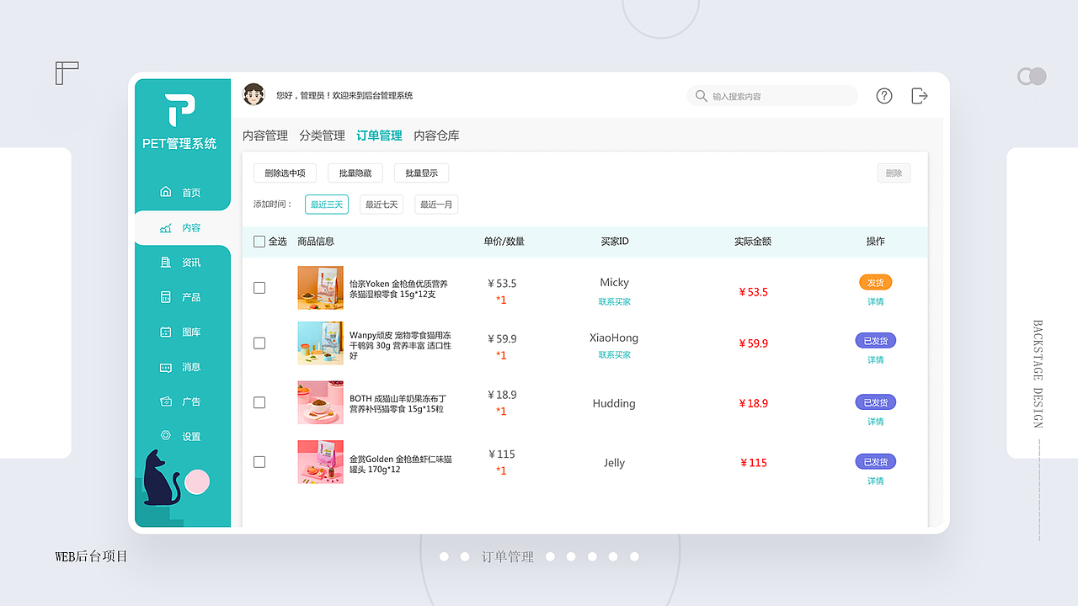Select the 最近七天 time filter
The height and width of the screenshot is (606, 1078).
(382, 205)
